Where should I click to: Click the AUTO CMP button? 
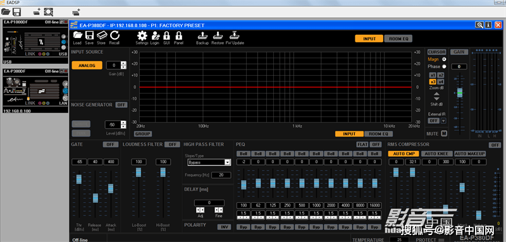click(404, 154)
